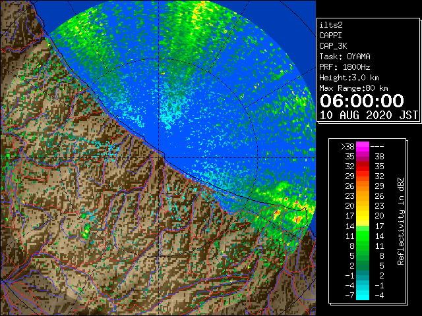This screenshot has width=422, height=316.
Task: Select the 'Task: OYAMA' line
Action: tap(345, 57)
